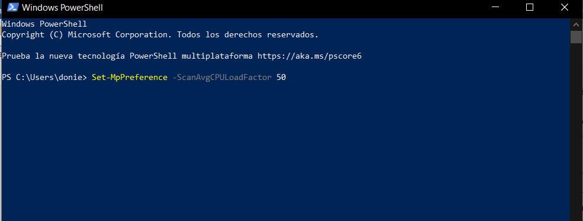
Task: Click the Windows PowerShell title bar text
Action: pos(63,8)
